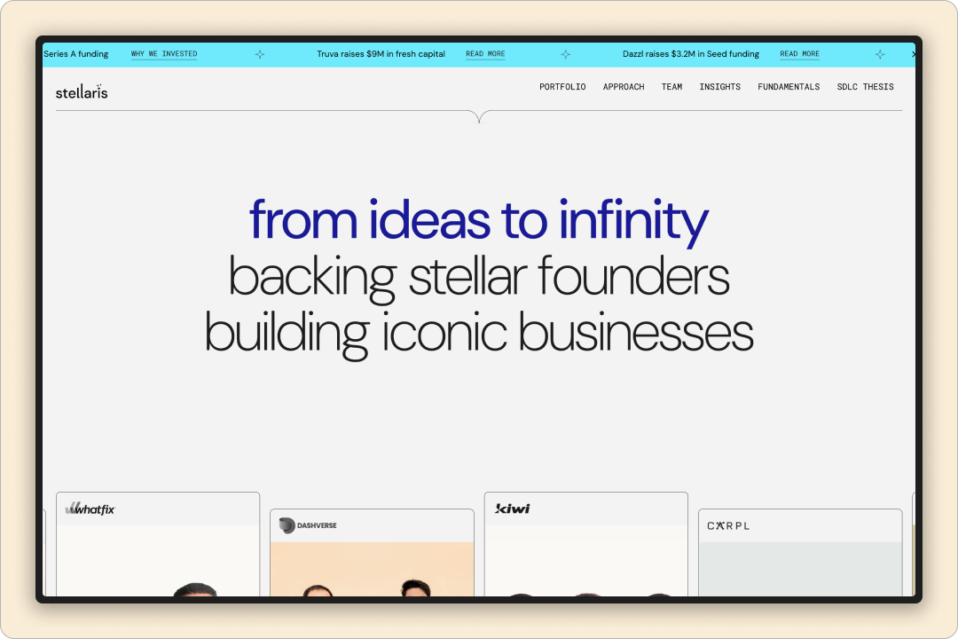Open the CARPL portfolio card

(x=800, y=553)
